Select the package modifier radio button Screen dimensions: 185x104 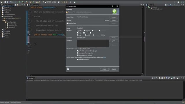point(85,31)
